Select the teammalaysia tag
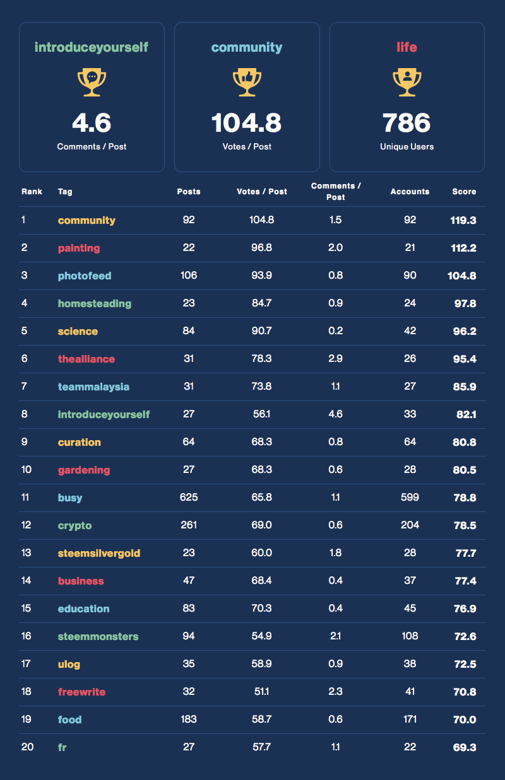Image resolution: width=505 pixels, height=780 pixels. pyautogui.click(x=93, y=387)
